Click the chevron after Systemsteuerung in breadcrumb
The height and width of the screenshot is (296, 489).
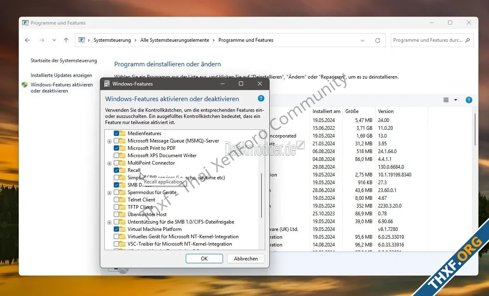click(135, 40)
